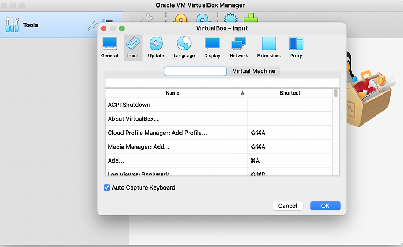Image resolution: width=403 pixels, height=247 pixels.
Task: Open the Proxy preferences pane
Action: (x=296, y=47)
